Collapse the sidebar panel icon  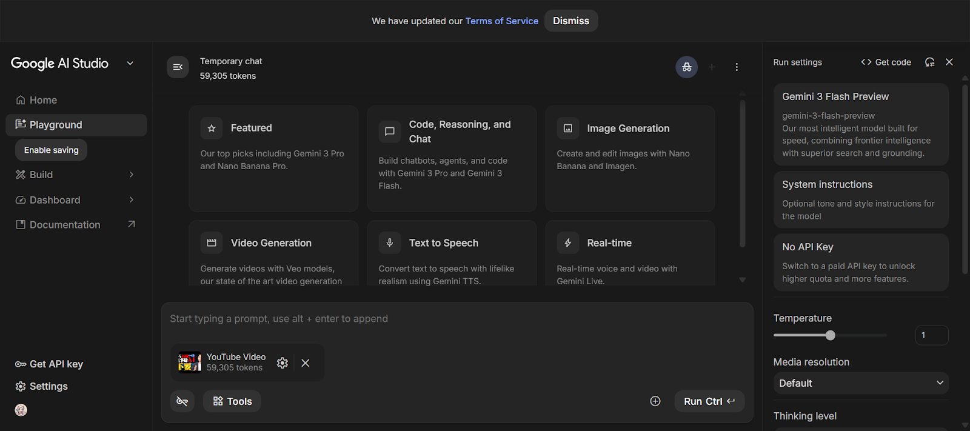coord(178,67)
